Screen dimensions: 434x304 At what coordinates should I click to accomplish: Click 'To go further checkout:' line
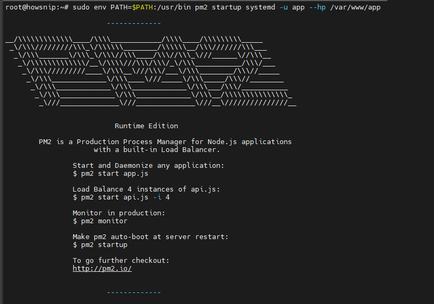(x=121, y=261)
